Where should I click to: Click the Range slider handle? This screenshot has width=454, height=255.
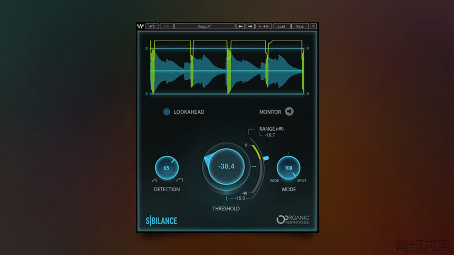point(265,158)
